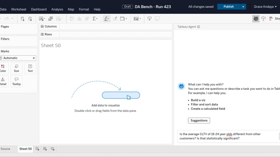Switch to the Data Source tab
280x157 pixels.
5,149
